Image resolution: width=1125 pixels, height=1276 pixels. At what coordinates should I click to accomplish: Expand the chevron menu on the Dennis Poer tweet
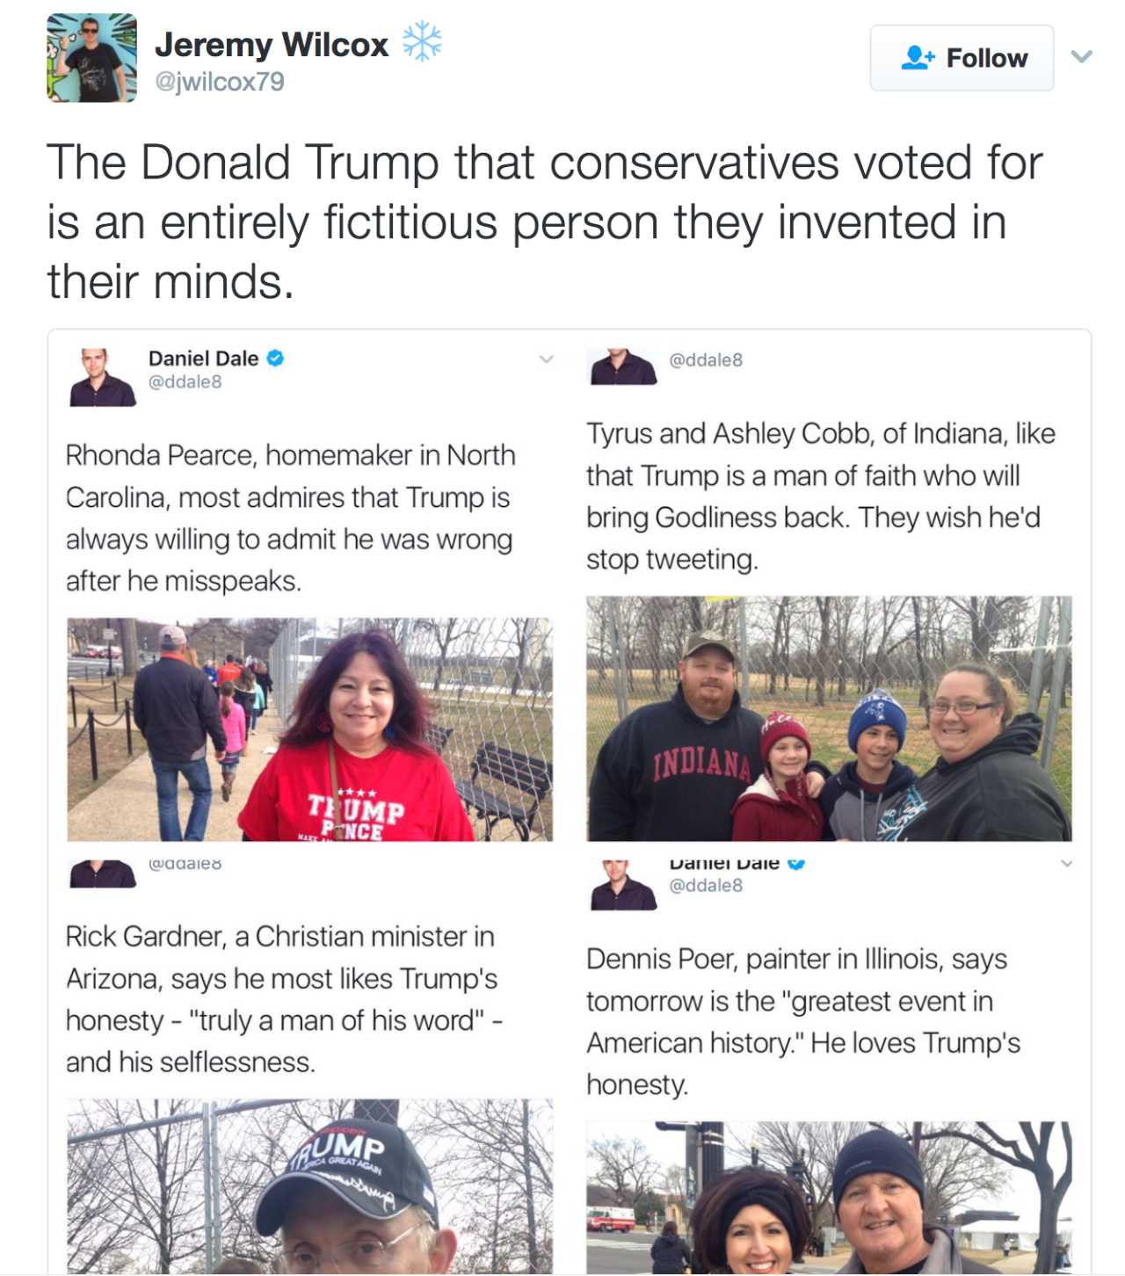pyautogui.click(x=1066, y=864)
